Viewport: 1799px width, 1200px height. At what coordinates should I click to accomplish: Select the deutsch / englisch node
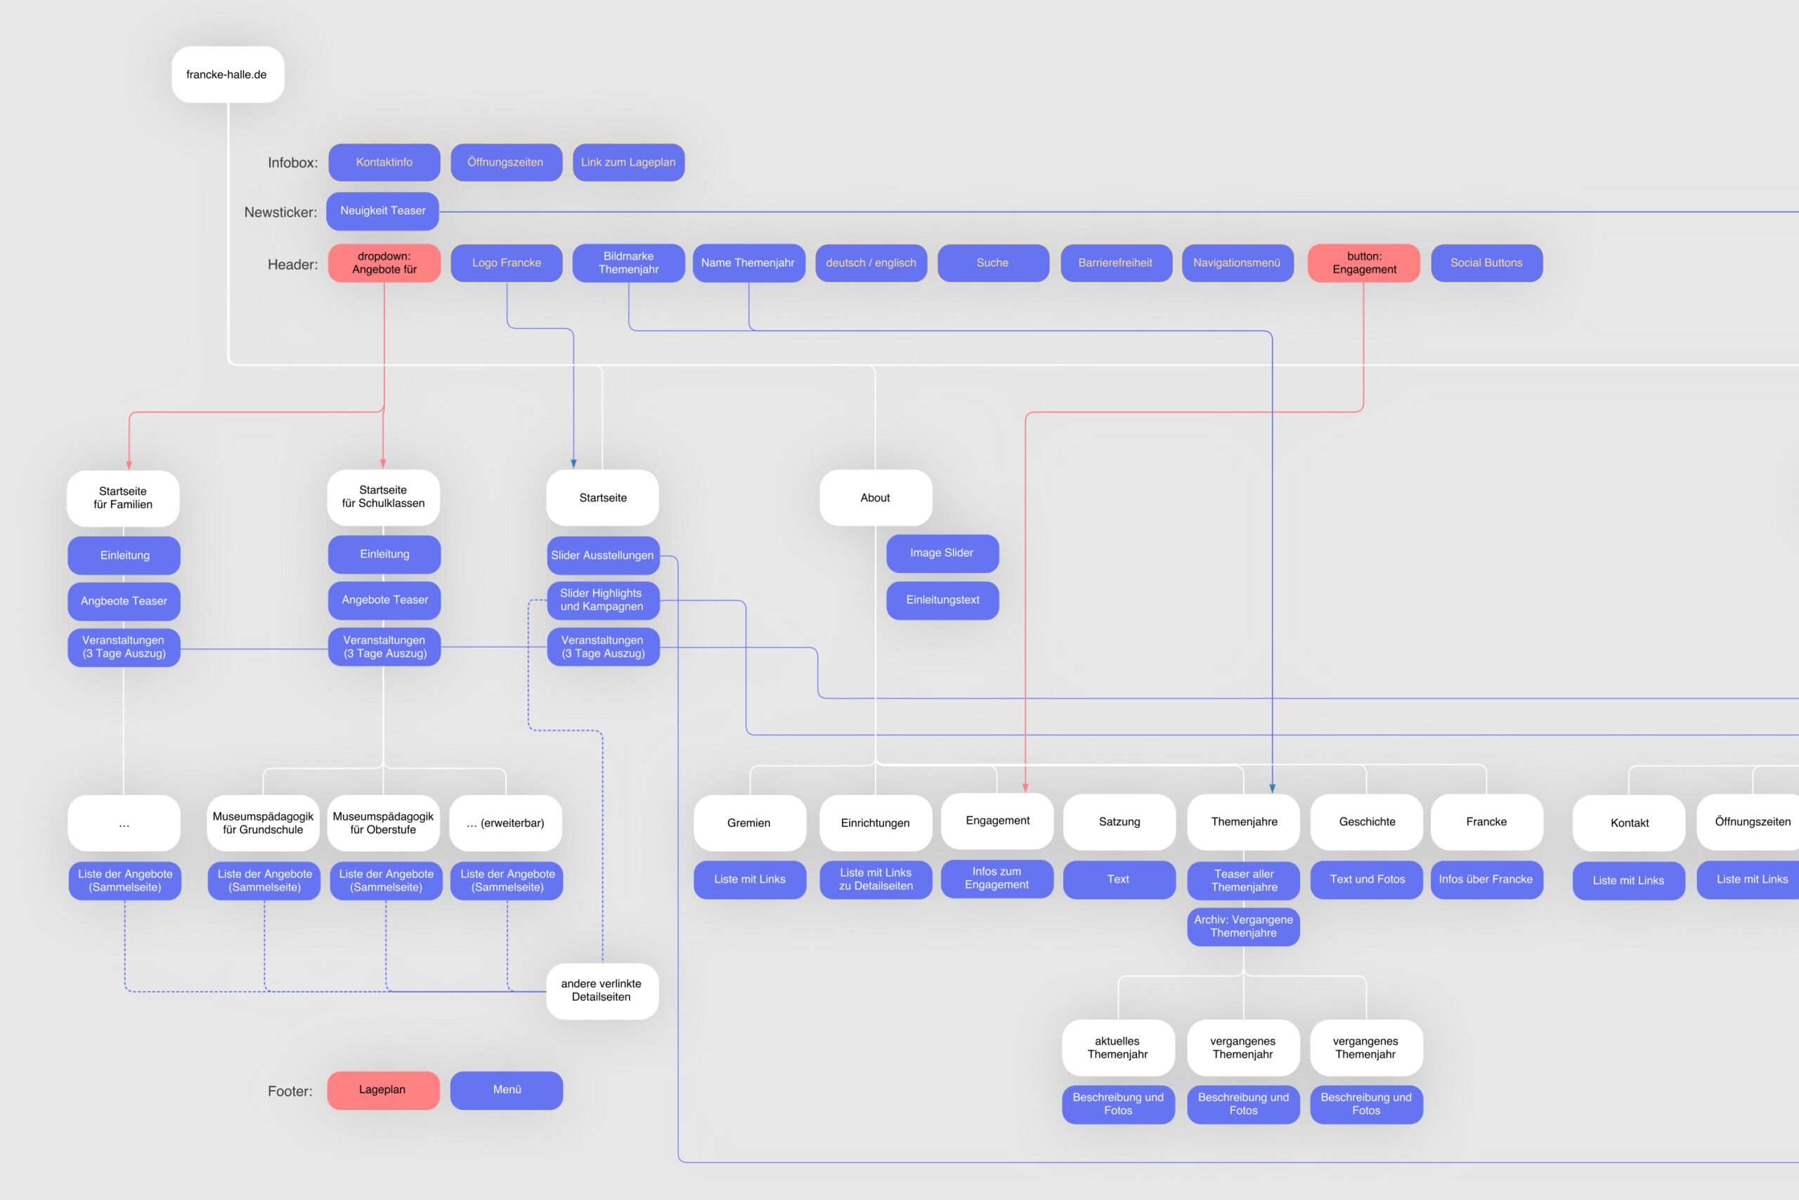click(871, 262)
